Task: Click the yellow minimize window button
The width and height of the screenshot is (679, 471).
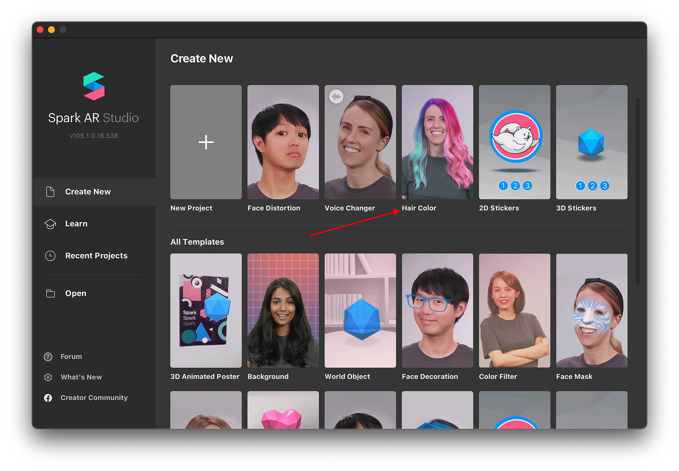Action: click(x=51, y=30)
